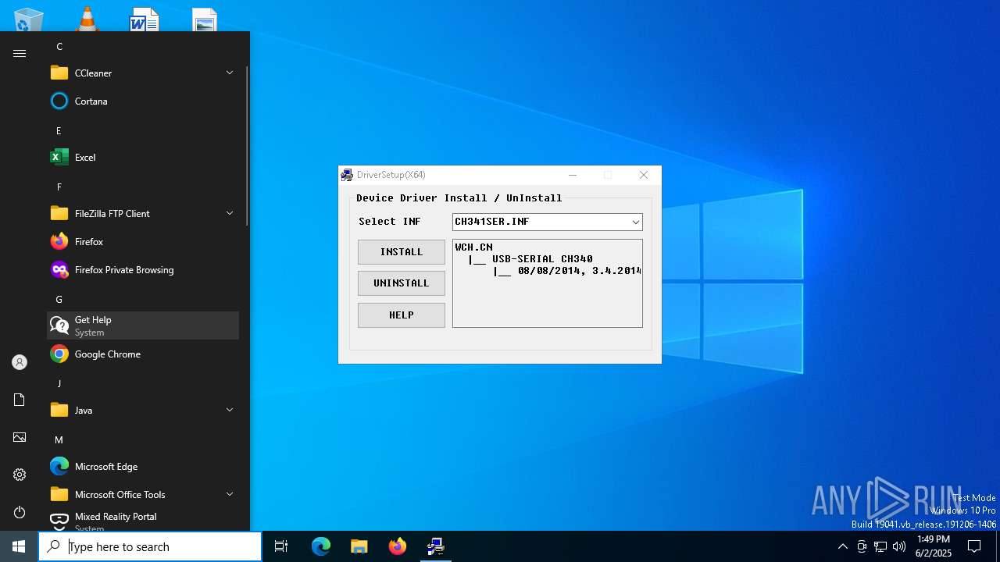The height and width of the screenshot is (562, 1000).
Task: Open Settings gear in Start sidebar
Action: 20,475
